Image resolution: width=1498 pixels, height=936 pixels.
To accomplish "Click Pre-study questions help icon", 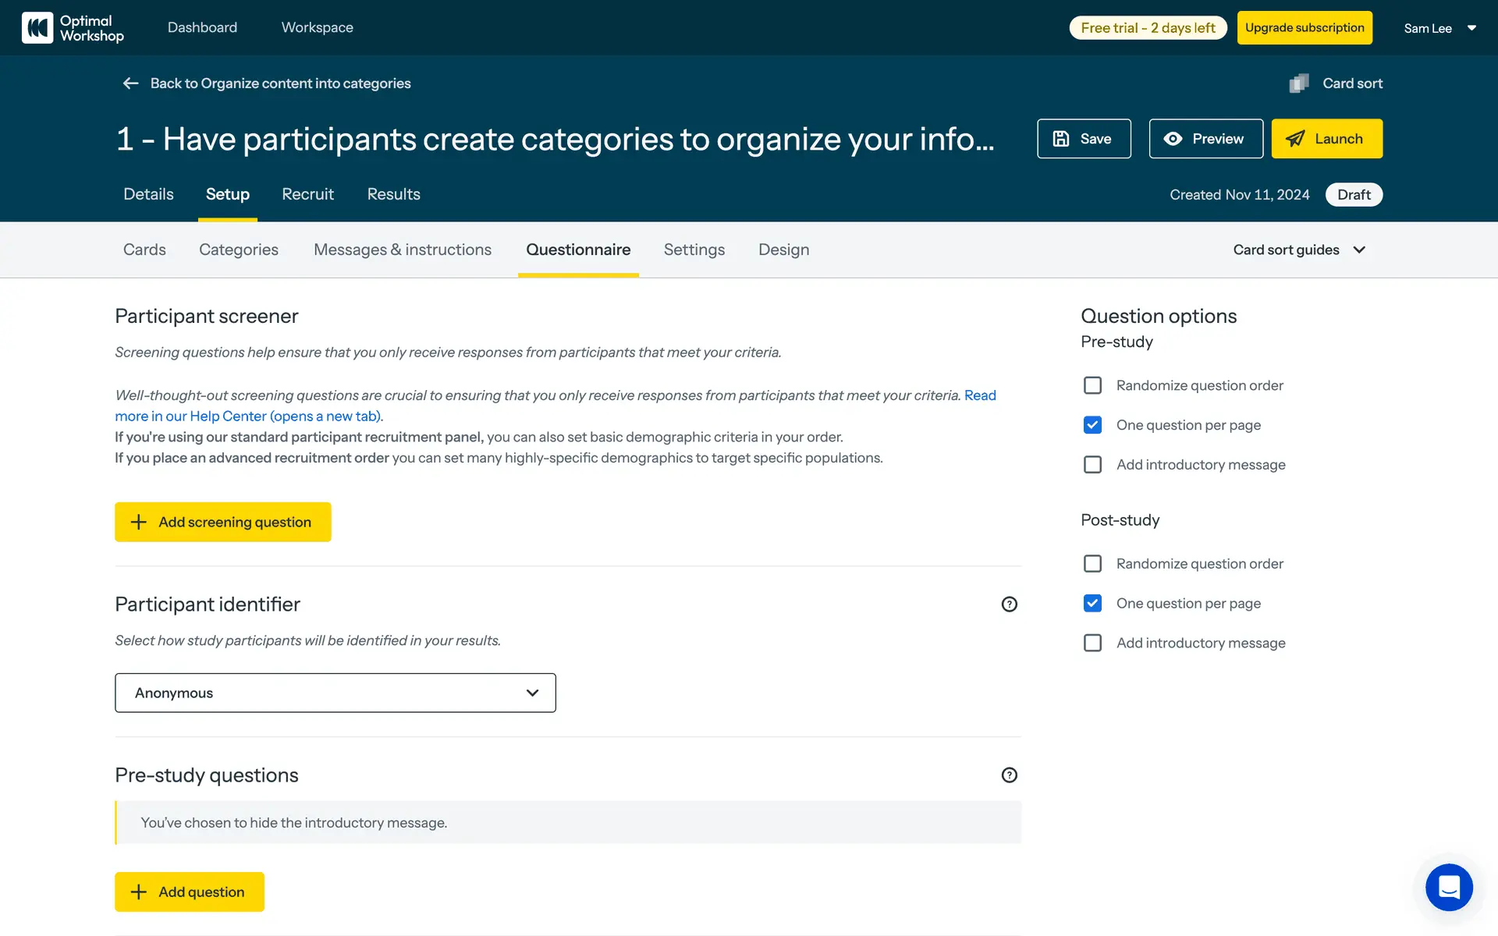I will pos(1009,775).
